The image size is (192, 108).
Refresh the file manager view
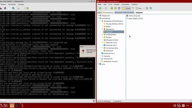pos(119,8)
